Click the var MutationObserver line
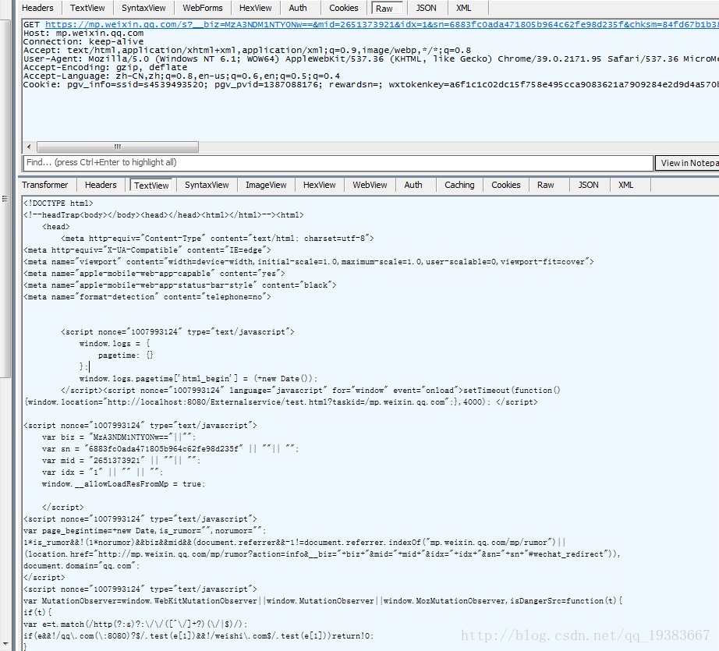 point(323,600)
